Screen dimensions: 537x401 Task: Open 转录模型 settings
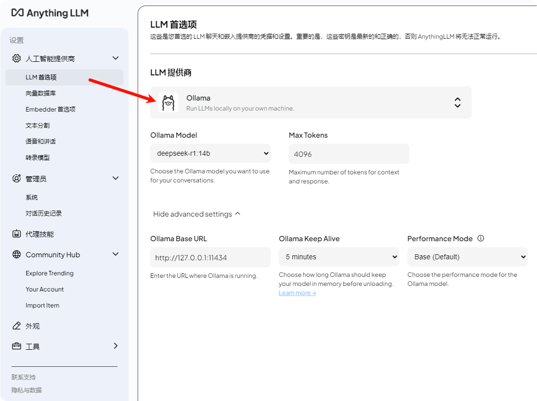coord(38,158)
